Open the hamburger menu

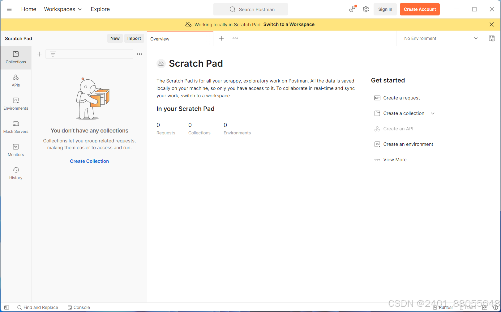click(9, 9)
